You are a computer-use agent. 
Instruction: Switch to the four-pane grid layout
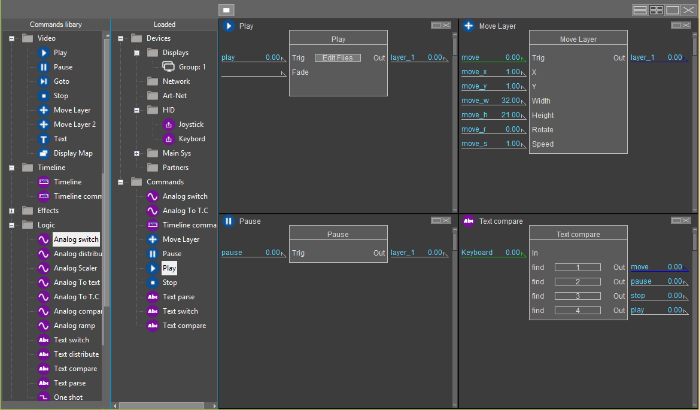[x=657, y=10]
